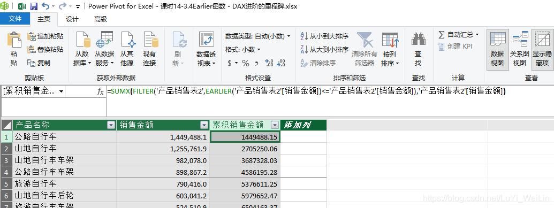Open 销售金额 column filter dropdown
This screenshot has width=554, height=208.
coord(204,125)
